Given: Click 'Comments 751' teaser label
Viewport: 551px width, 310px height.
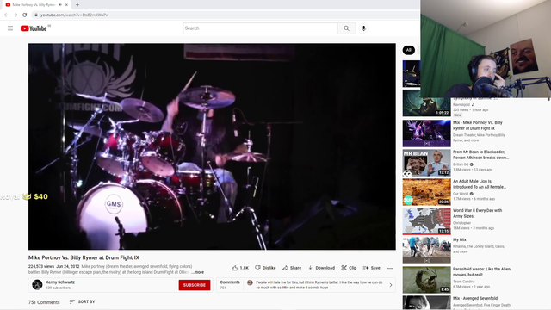Looking at the screenshot, I should pyautogui.click(x=230, y=285).
